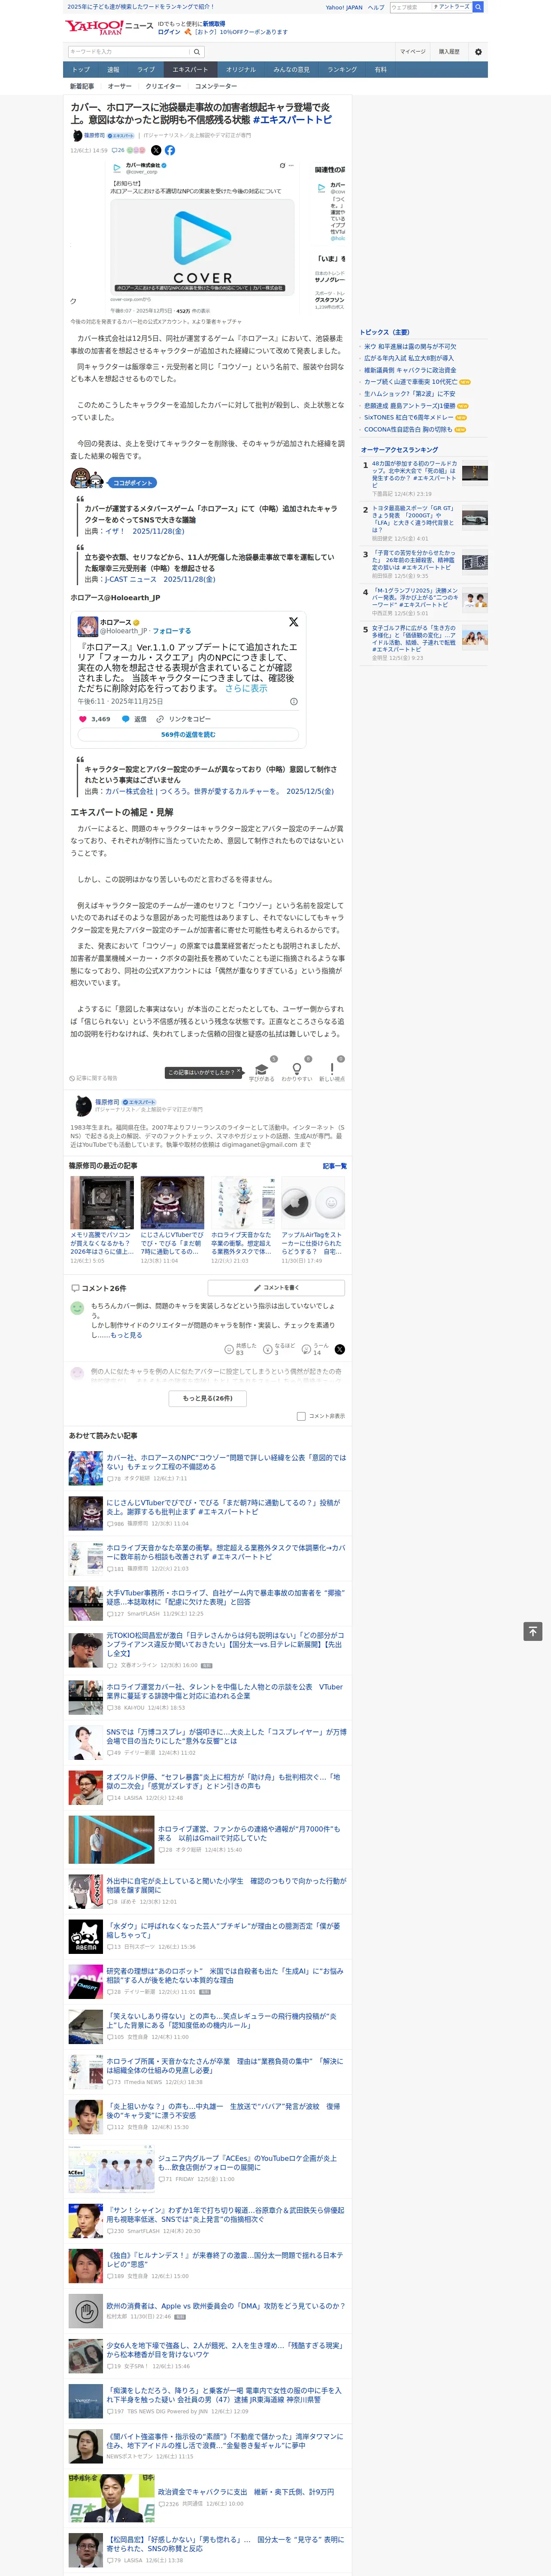Click the scroll-to-top arrow button
This screenshot has width=551, height=2576.
point(533,1631)
